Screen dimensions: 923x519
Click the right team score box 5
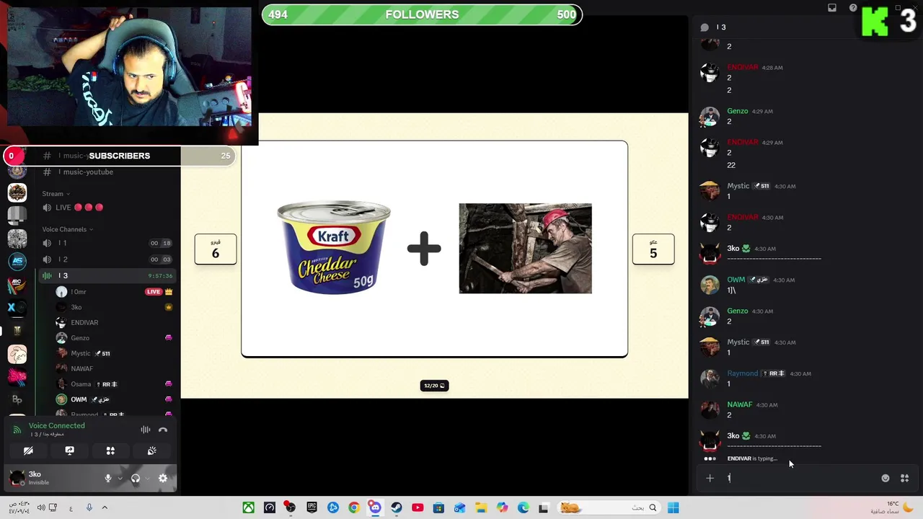pos(653,249)
